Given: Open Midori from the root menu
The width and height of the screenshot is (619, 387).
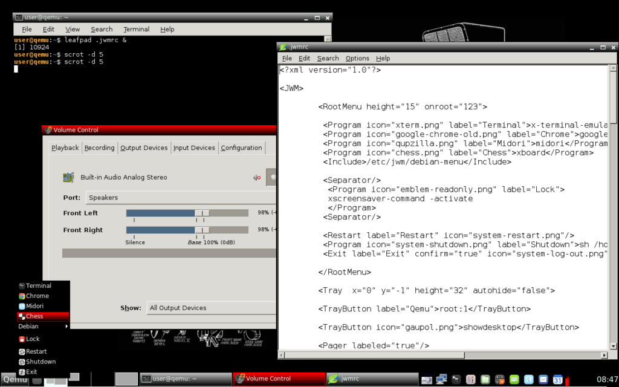Looking at the screenshot, I should (34, 306).
